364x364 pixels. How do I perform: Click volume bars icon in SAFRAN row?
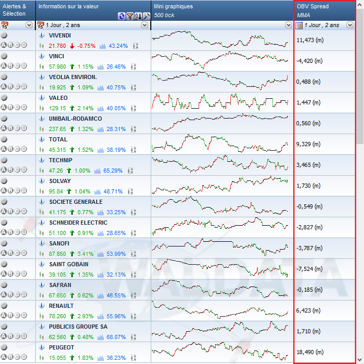(x=100, y=296)
